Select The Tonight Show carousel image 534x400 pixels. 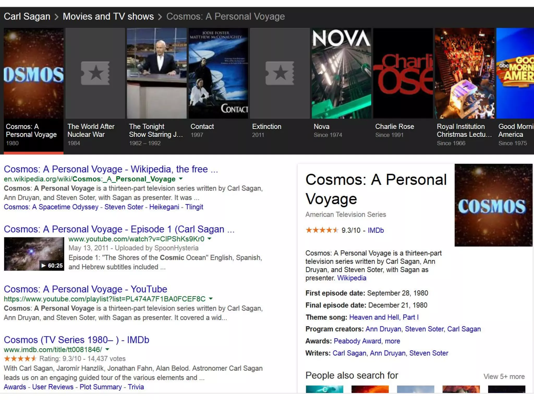pos(157,73)
